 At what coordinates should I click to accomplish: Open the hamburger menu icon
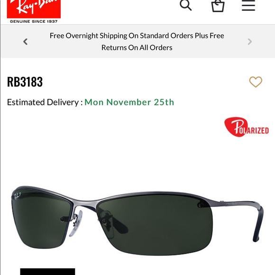pos(248,5)
